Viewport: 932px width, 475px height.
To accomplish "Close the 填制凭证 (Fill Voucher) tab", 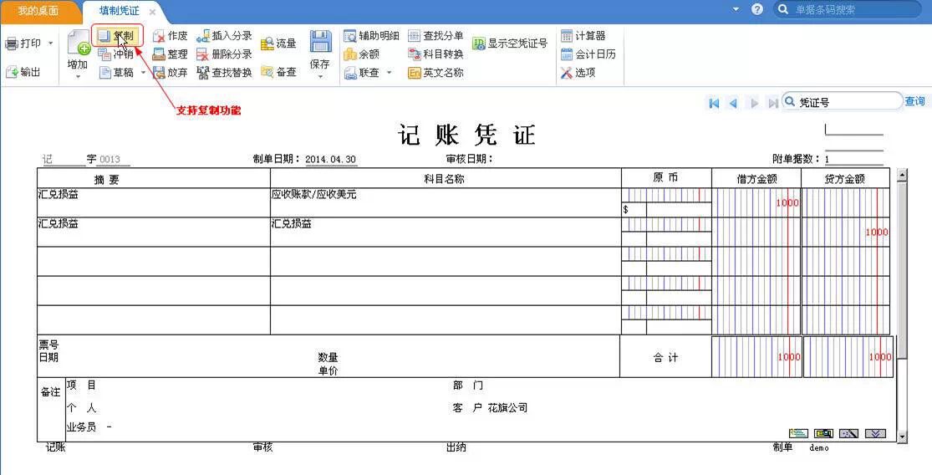I will click(x=152, y=12).
